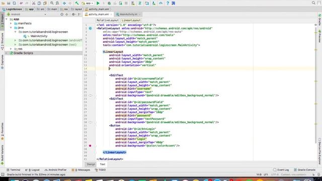Expand the res folder

(11, 49)
